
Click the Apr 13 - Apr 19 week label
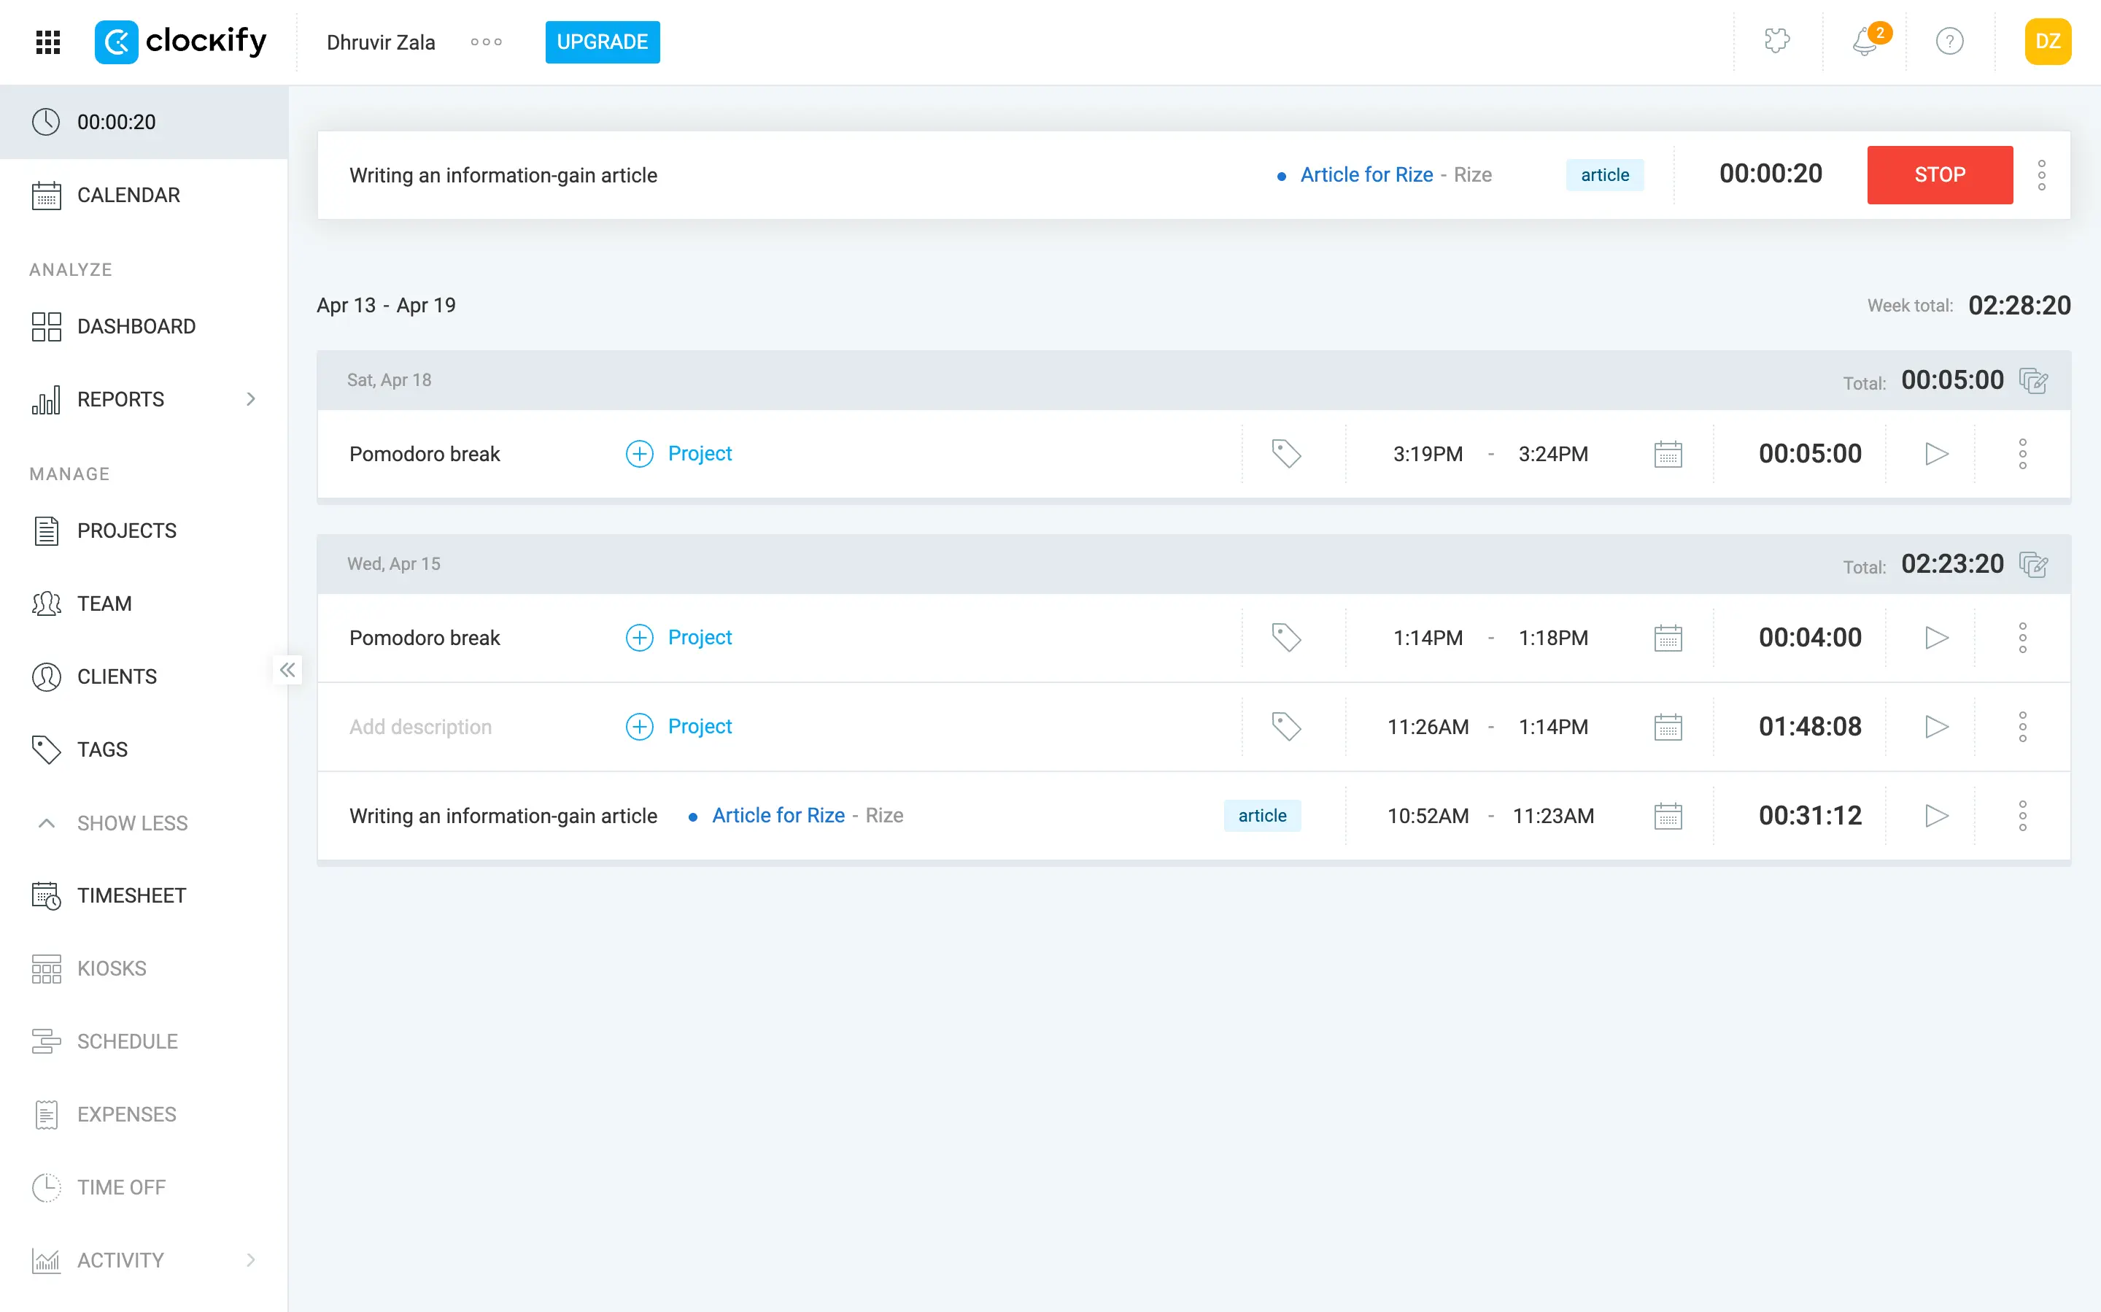(386, 306)
